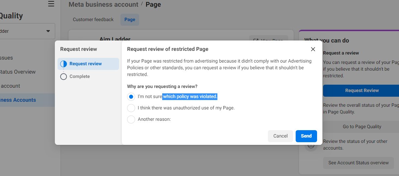Click the Send button
399x176 pixels.
click(x=306, y=136)
